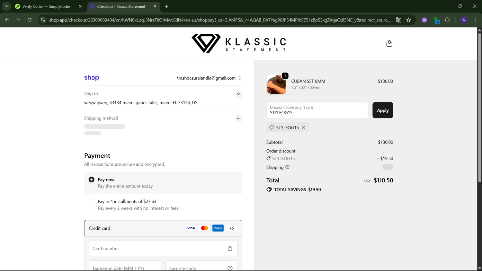Click the Visa card icon
This screenshot has height=271, width=482.
191,228
